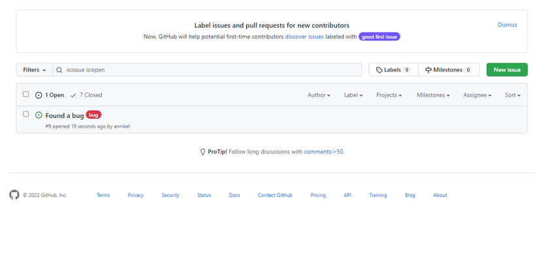Viewport: 540px width, 256px height.
Task: Open the Filters dropdown
Action: tap(35, 70)
